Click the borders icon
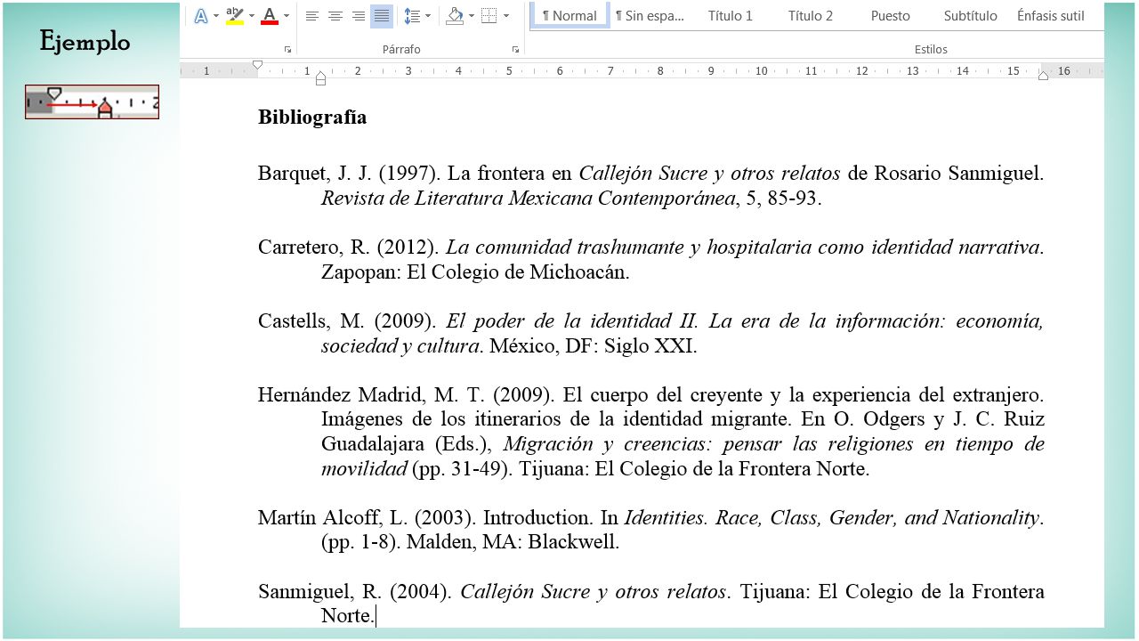Image resolution: width=1139 pixels, height=641 pixels. [x=489, y=15]
